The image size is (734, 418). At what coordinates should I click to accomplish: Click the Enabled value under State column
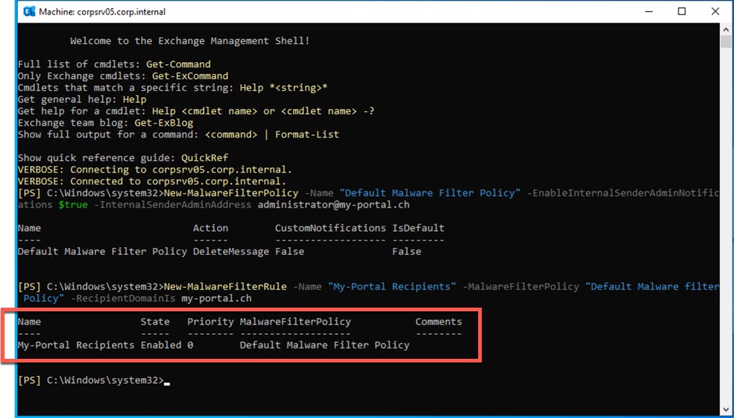[x=161, y=345]
